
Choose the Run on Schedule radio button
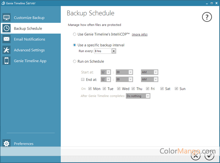pos(75,62)
